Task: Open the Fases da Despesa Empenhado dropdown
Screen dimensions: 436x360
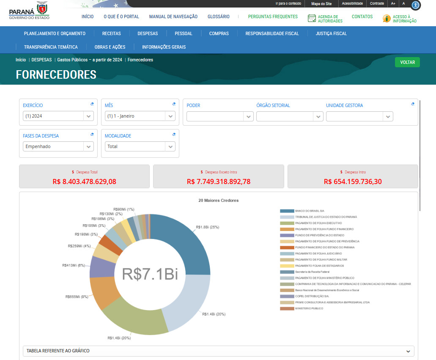Action: (x=58, y=146)
